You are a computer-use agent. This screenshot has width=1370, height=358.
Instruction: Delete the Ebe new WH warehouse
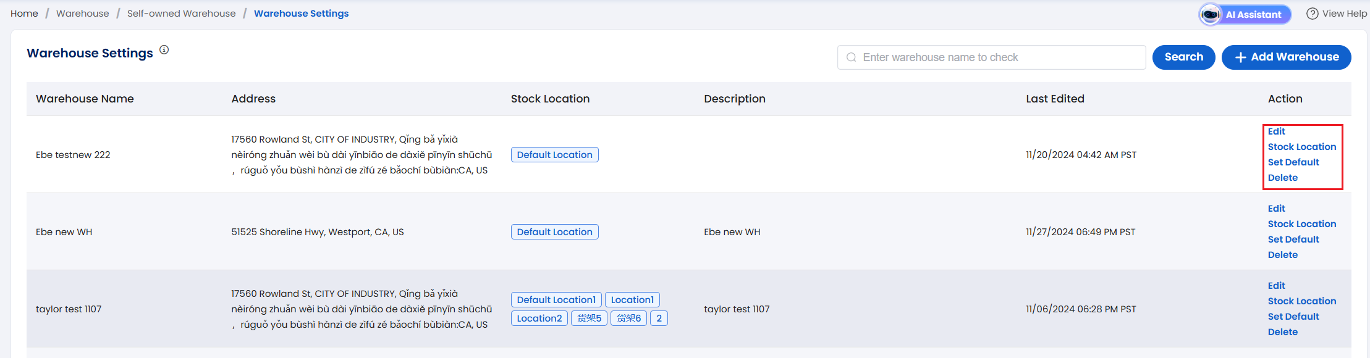coord(1283,255)
